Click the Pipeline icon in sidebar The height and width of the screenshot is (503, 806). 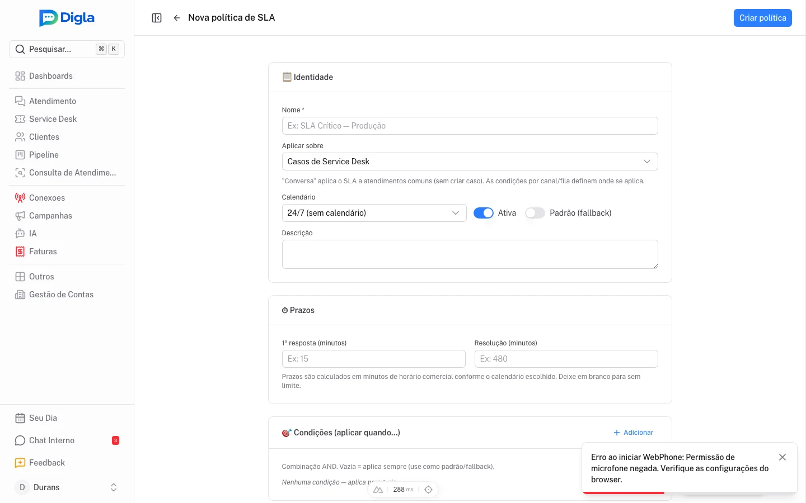point(20,155)
